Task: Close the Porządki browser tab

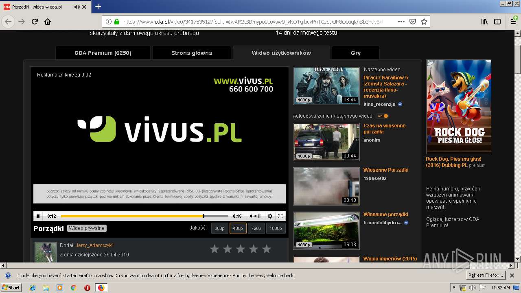Action: click(85, 7)
